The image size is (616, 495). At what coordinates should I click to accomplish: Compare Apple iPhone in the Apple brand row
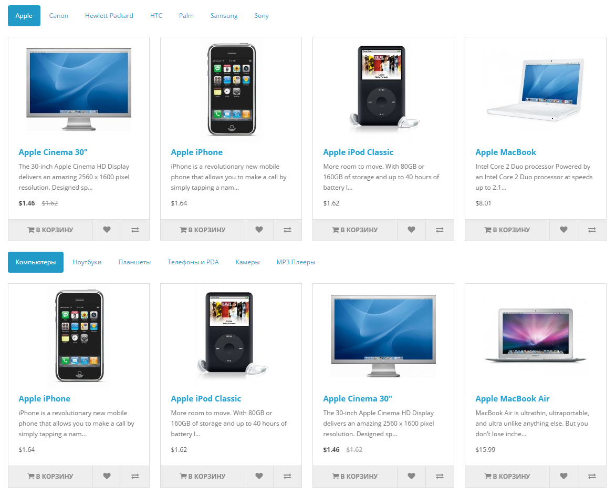tap(288, 230)
